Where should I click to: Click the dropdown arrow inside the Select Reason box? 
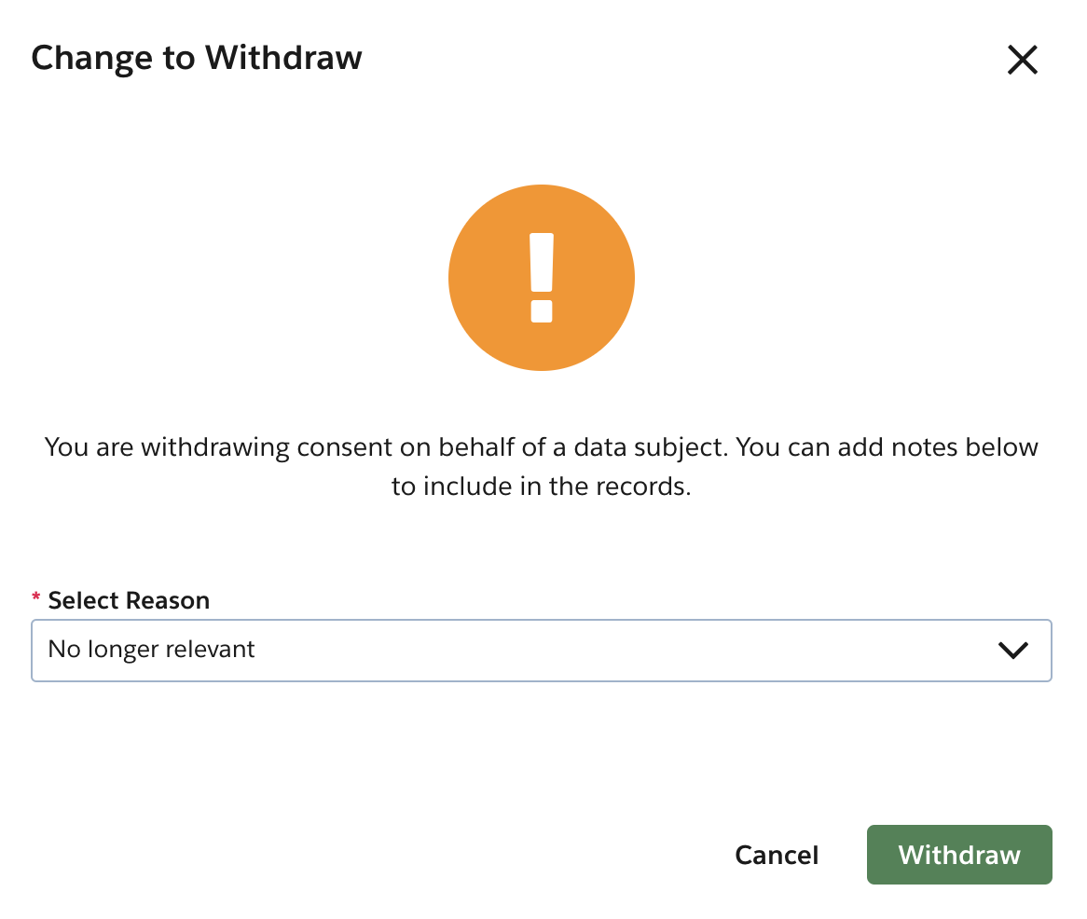click(x=1014, y=651)
